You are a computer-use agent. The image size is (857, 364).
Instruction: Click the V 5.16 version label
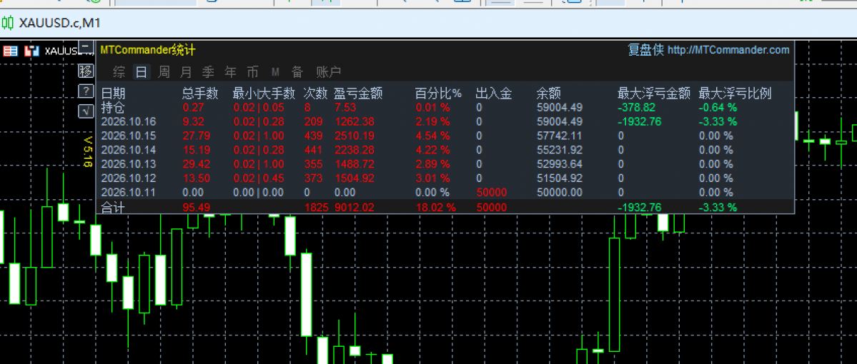[x=87, y=152]
